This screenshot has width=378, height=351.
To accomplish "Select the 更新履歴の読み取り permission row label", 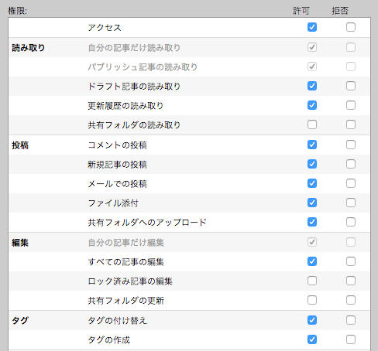I will click(x=125, y=106).
